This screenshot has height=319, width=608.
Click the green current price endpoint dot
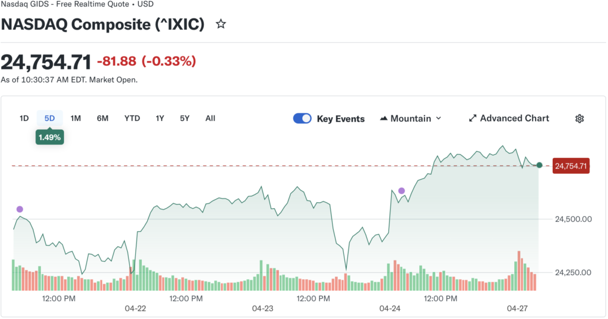(539, 165)
